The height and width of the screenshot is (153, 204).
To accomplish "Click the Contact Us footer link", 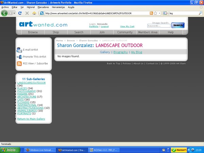I will coord(152,64).
